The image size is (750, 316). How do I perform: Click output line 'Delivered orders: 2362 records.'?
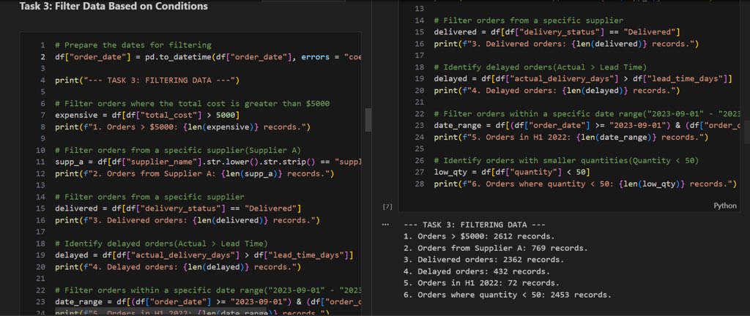coord(484,260)
